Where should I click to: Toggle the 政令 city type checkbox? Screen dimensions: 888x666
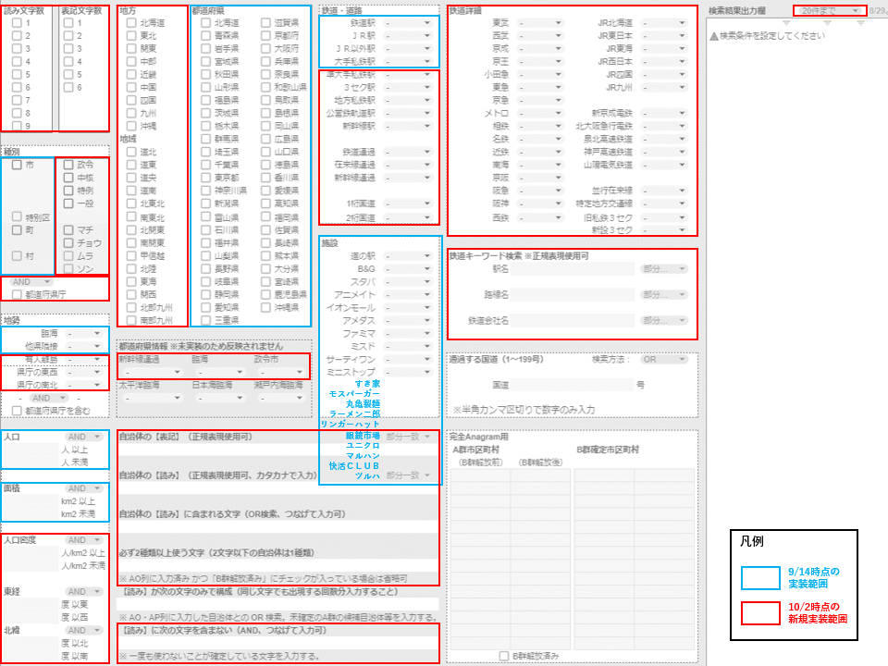tap(68, 165)
